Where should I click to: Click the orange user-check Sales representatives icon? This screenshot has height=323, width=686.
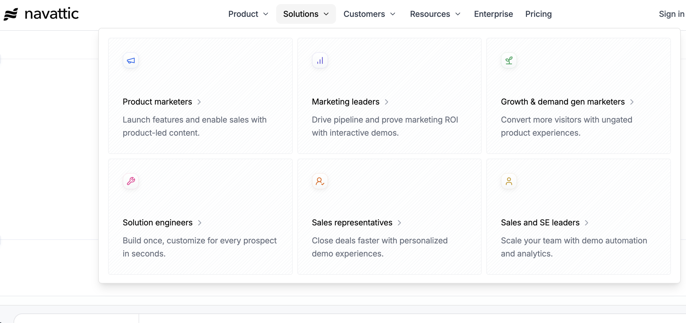(320, 181)
